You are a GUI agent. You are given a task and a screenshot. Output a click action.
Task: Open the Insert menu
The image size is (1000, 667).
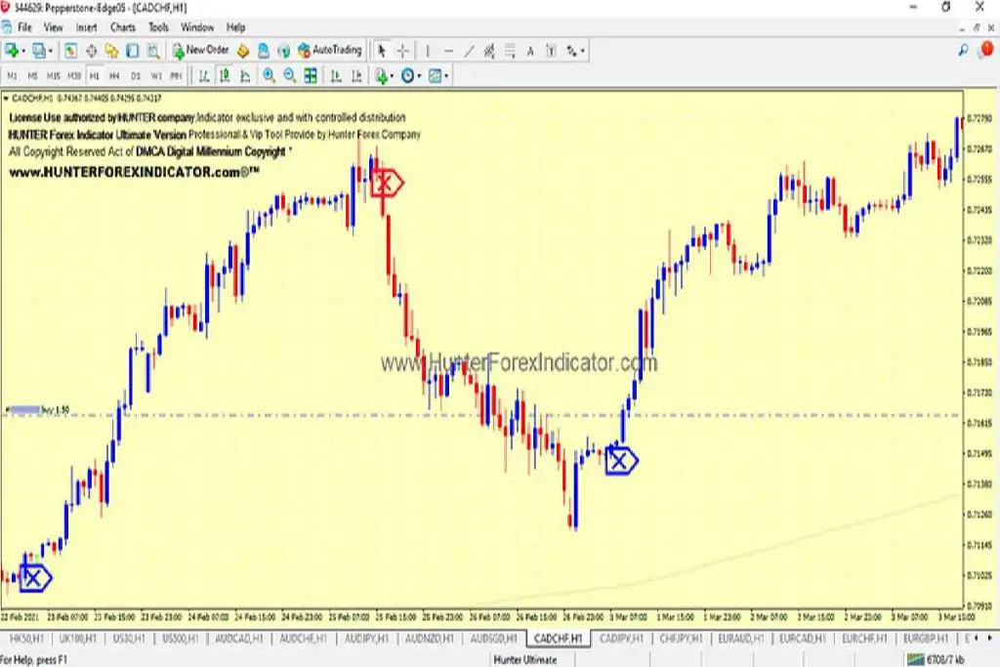87,27
